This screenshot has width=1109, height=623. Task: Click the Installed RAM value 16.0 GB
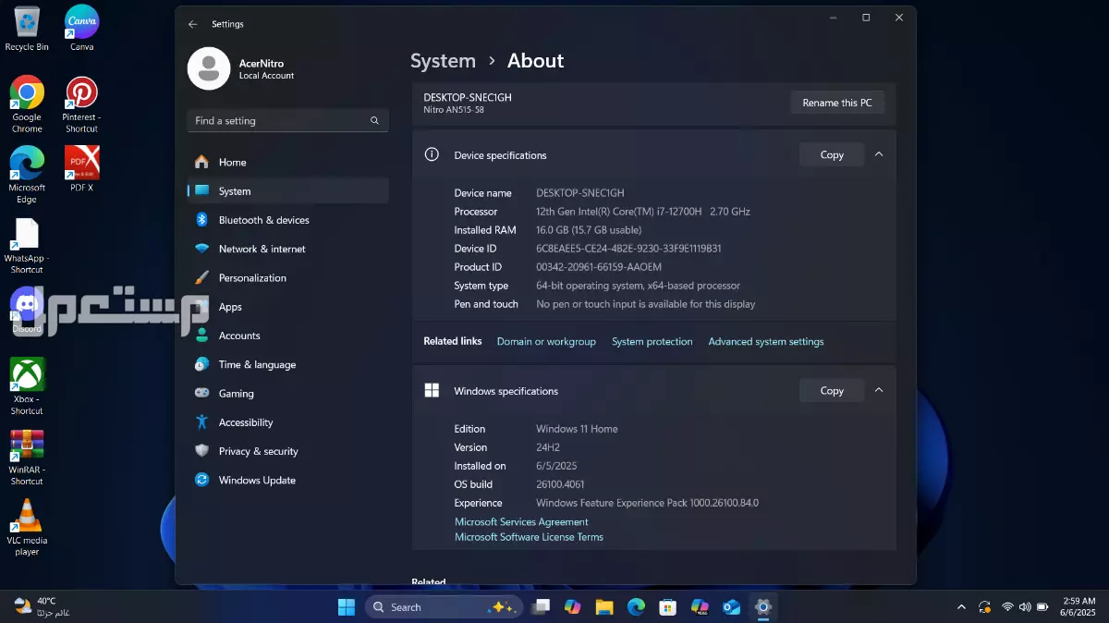(589, 229)
